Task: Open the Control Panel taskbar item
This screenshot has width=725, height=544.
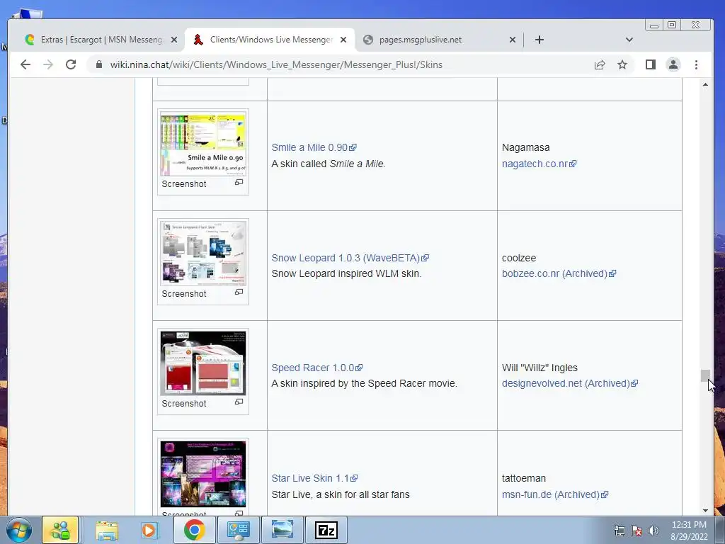Action: (238, 530)
